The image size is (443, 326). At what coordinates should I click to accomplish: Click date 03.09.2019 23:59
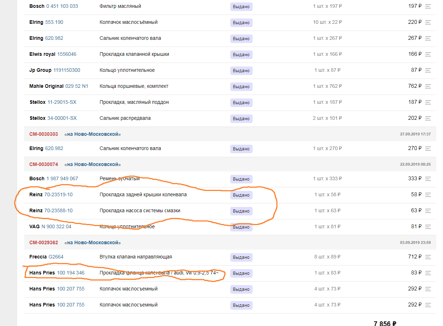(415, 242)
